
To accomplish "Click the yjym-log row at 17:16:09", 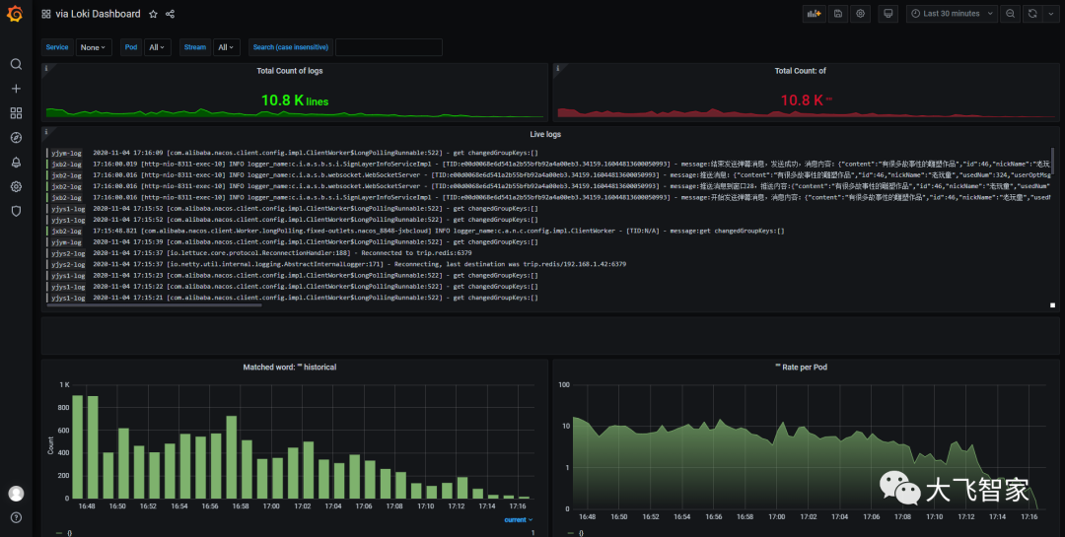I will pyautogui.click(x=548, y=154).
